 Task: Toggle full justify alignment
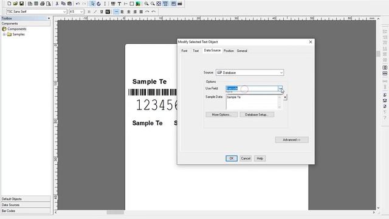click(x=141, y=12)
